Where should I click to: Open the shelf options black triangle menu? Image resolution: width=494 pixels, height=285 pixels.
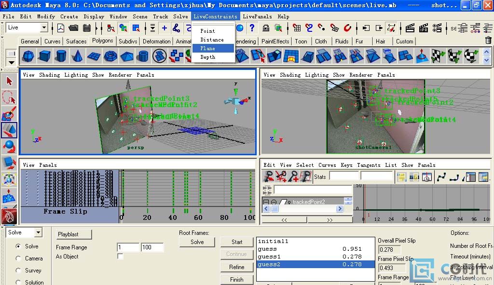[12, 62]
